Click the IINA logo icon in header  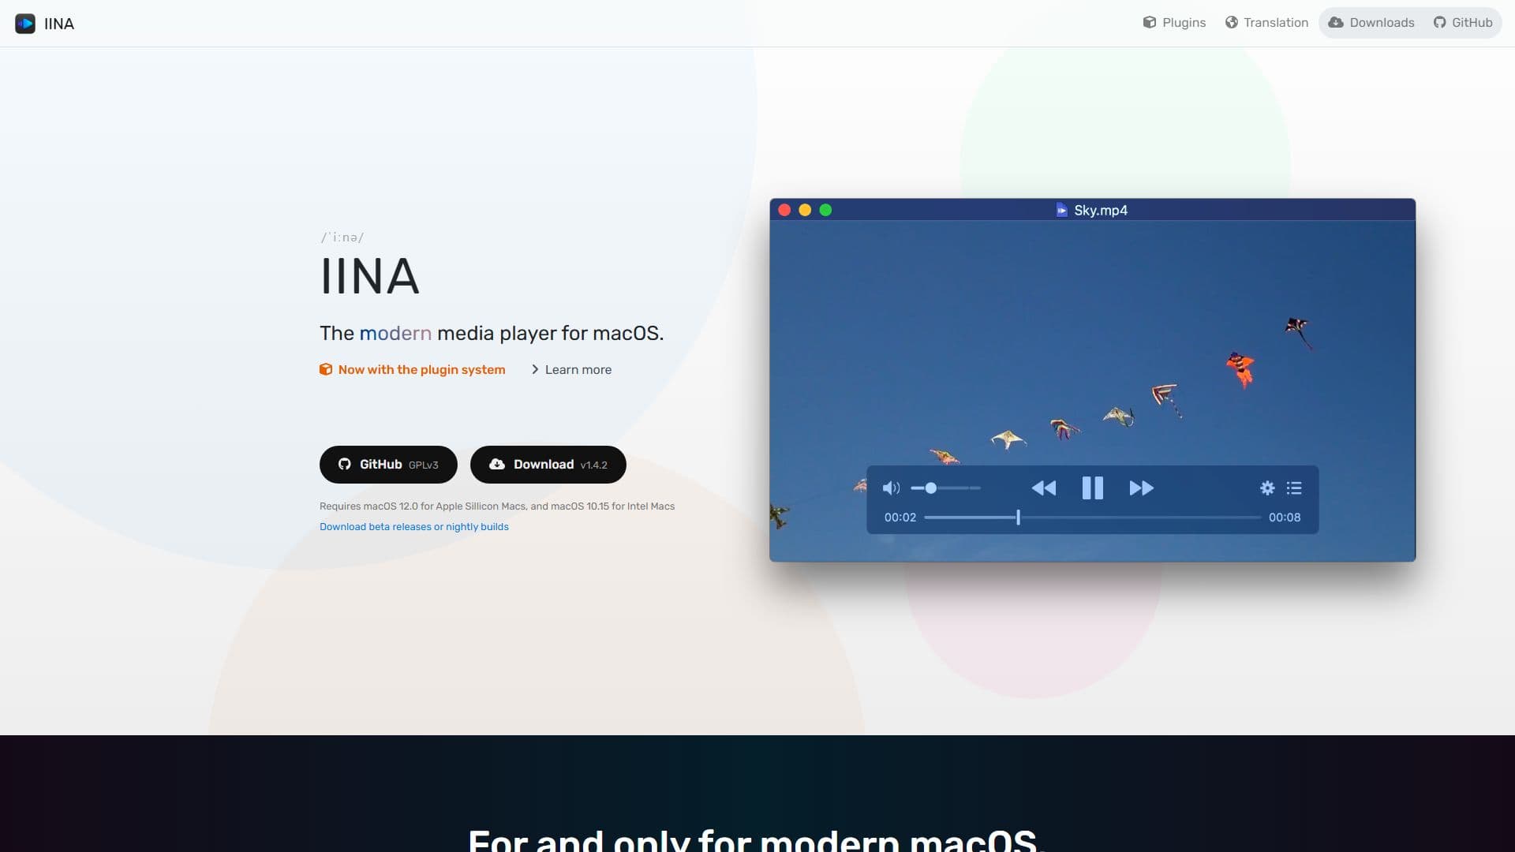25,24
